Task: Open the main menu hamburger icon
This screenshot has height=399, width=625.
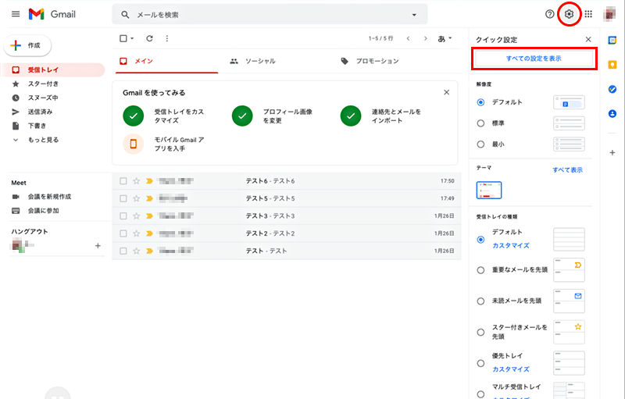Action: [x=16, y=14]
